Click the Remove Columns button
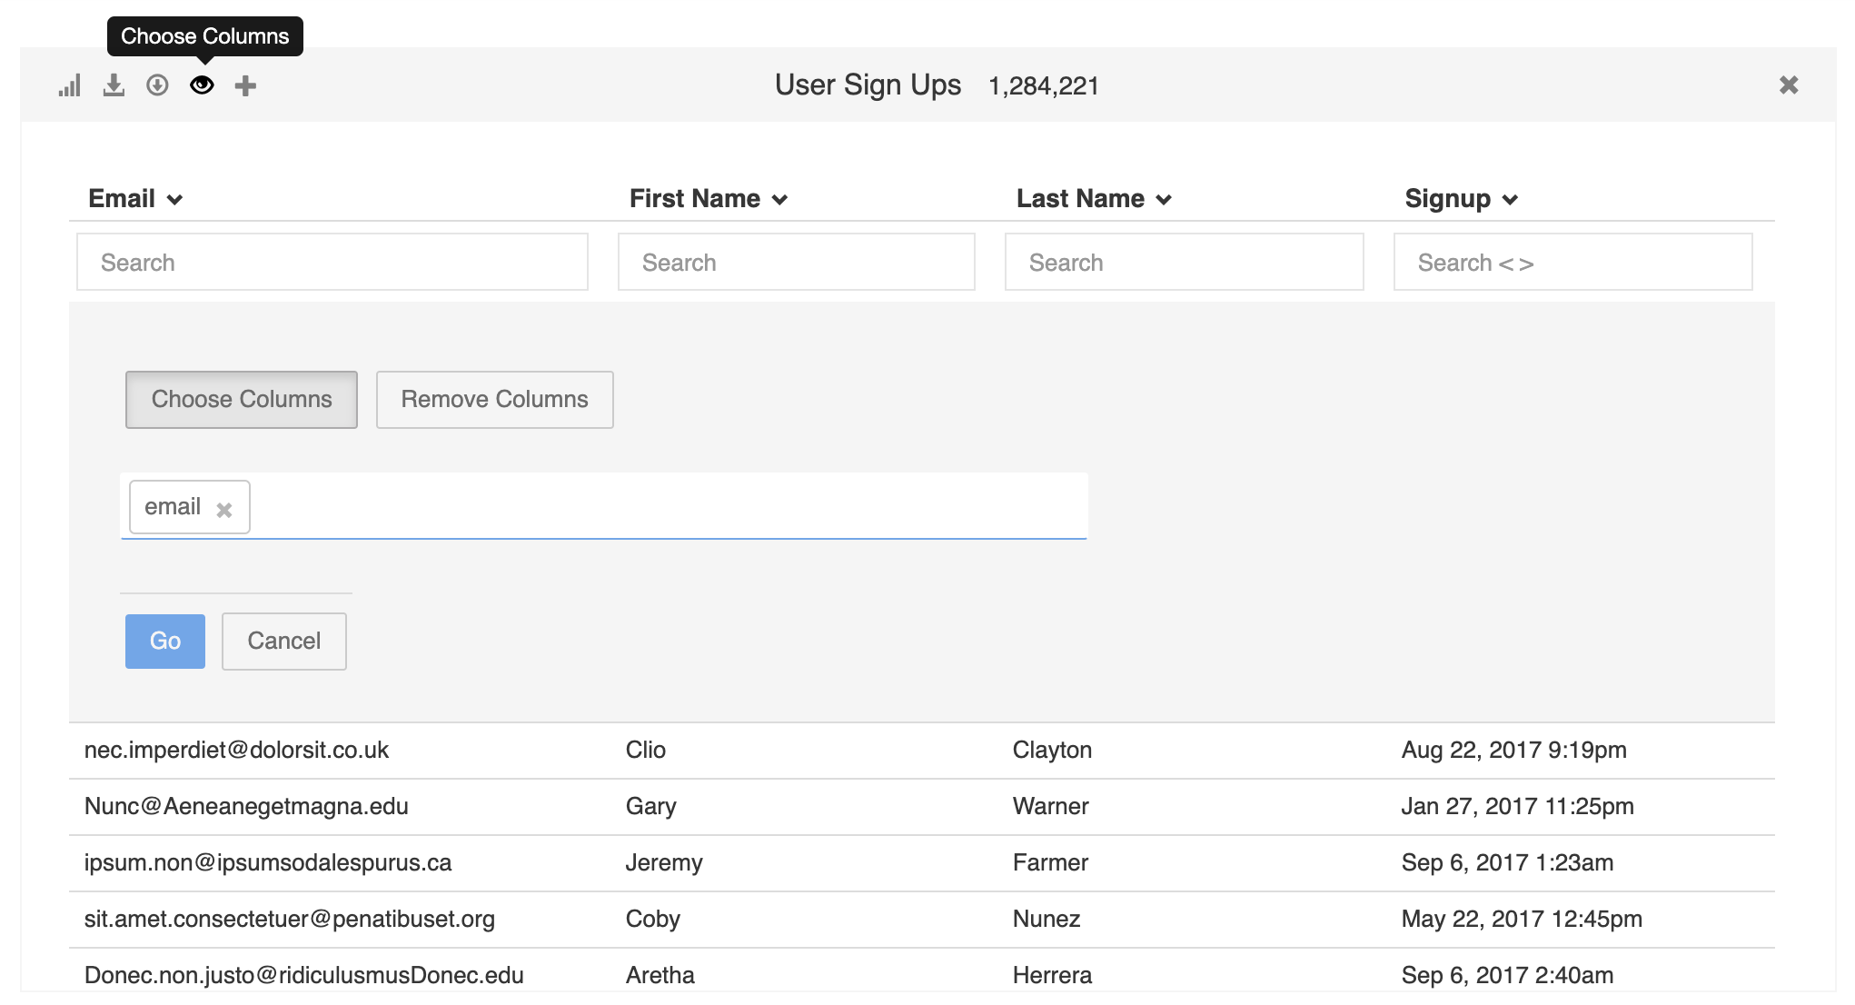The height and width of the screenshot is (1005, 1855). coord(493,400)
